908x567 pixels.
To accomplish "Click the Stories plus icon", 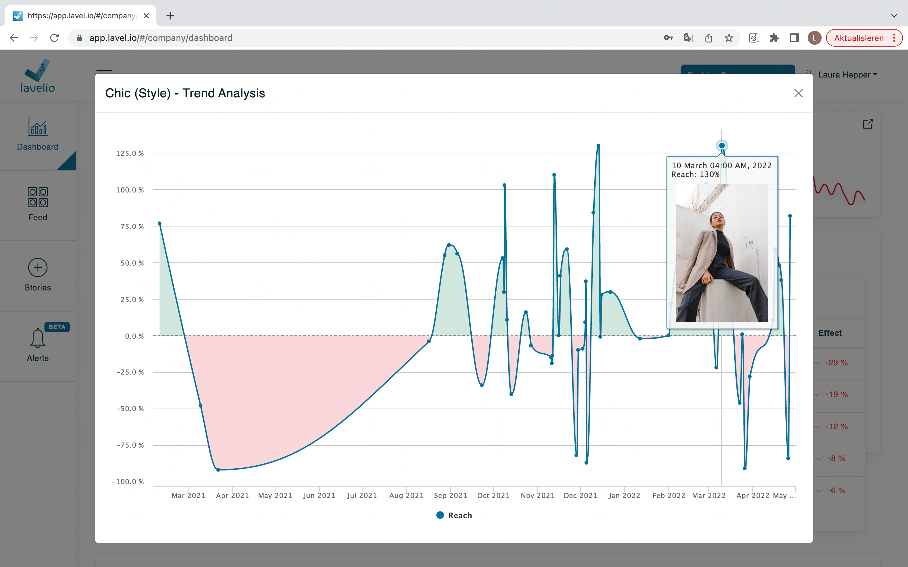I will pyautogui.click(x=38, y=267).
